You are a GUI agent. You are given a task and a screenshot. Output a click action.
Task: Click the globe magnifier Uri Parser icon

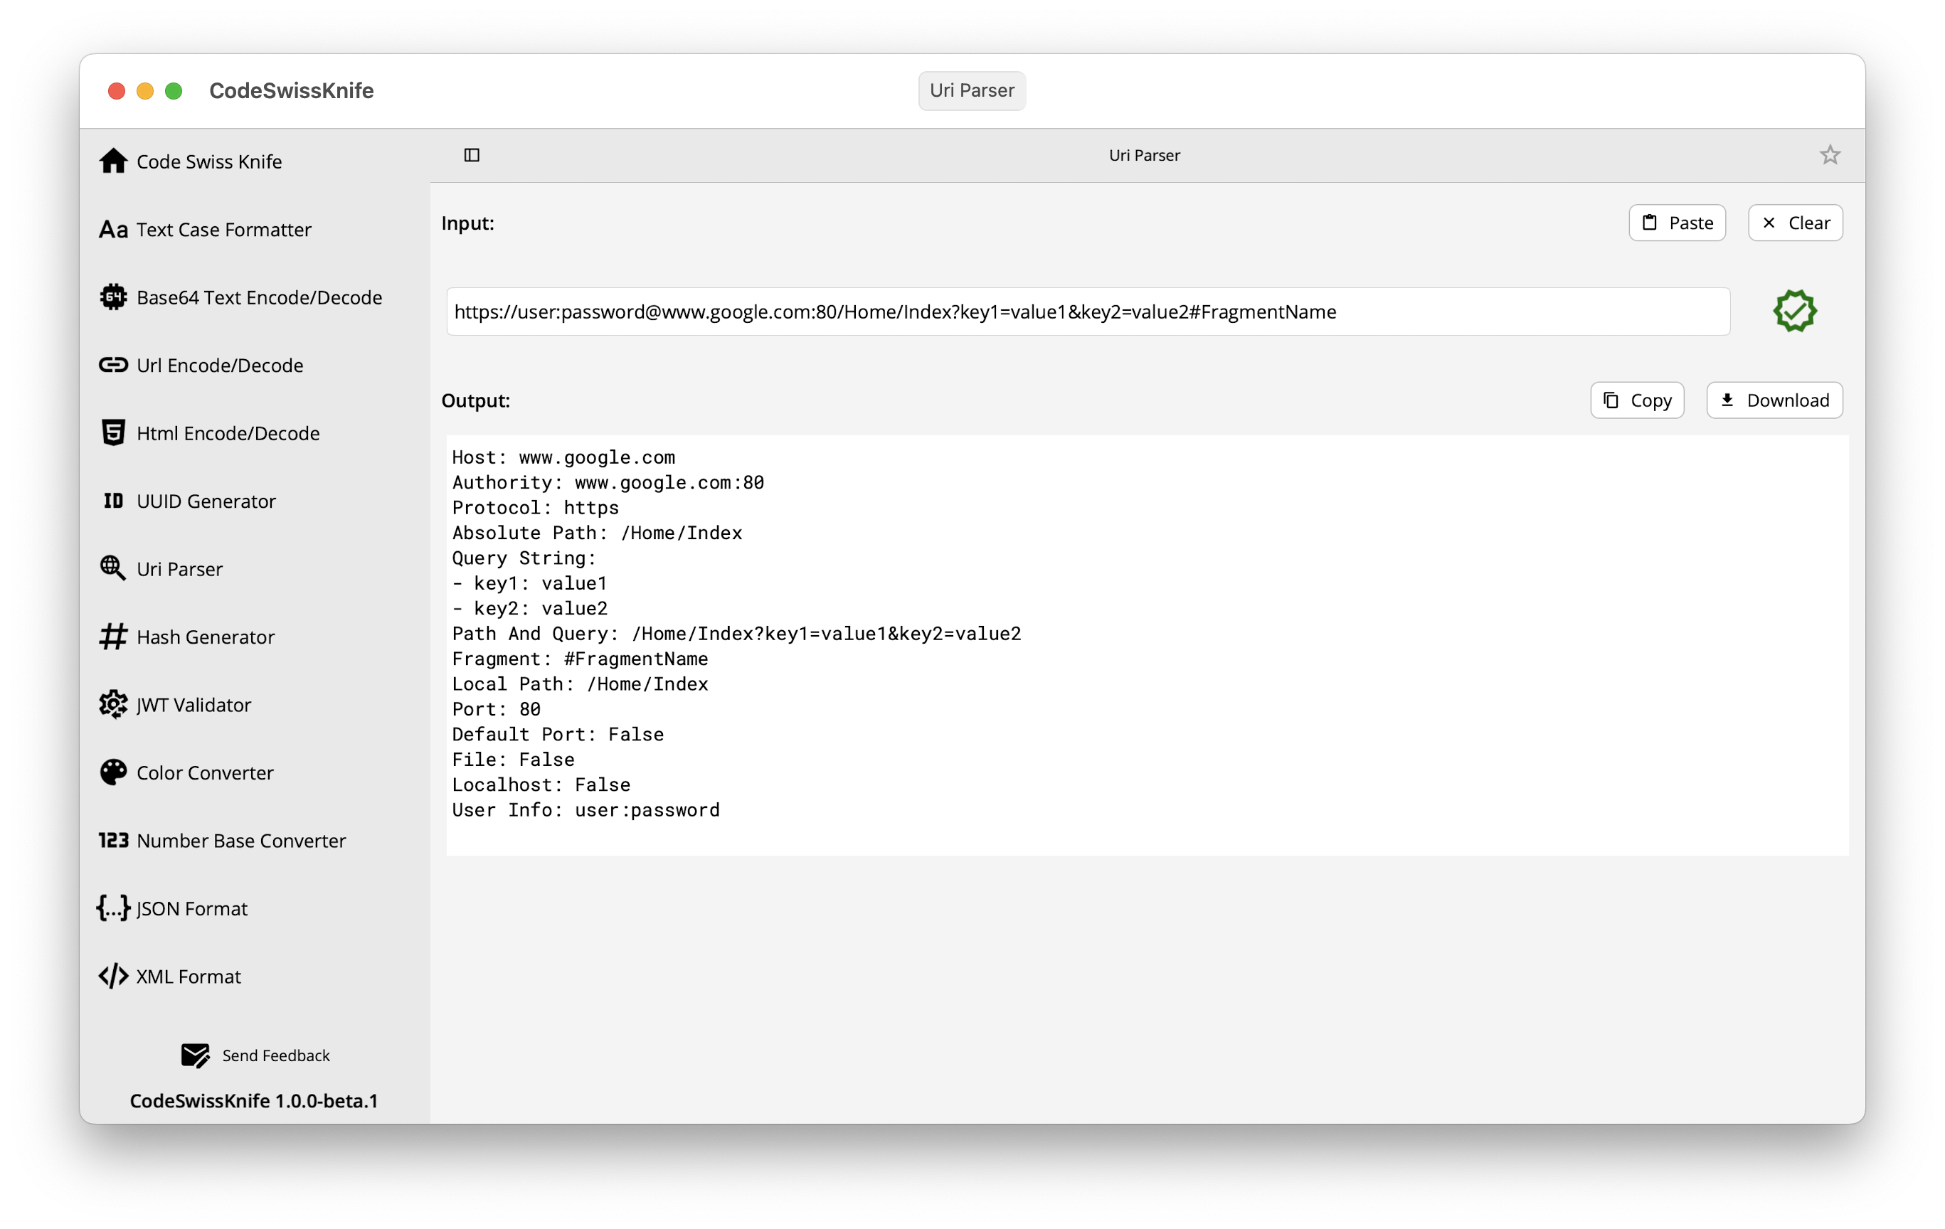(x=113, y=568)
